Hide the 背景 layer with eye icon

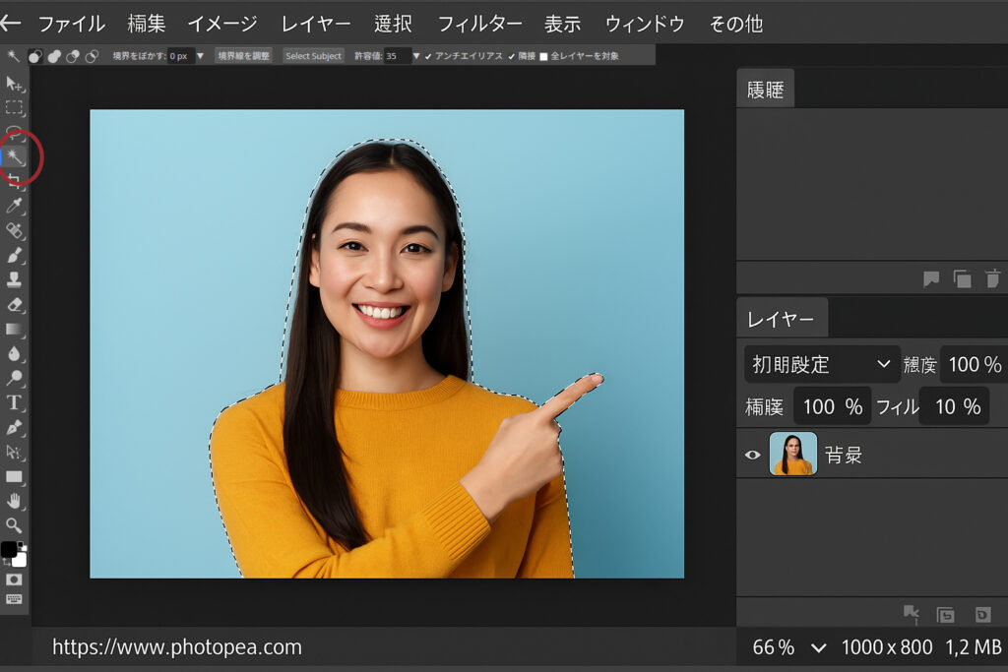click(753, 455)
